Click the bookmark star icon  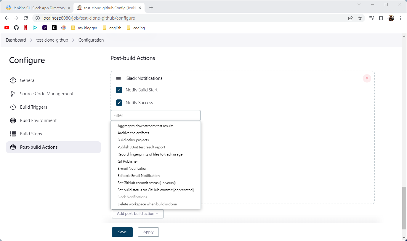tap(360, 18)
